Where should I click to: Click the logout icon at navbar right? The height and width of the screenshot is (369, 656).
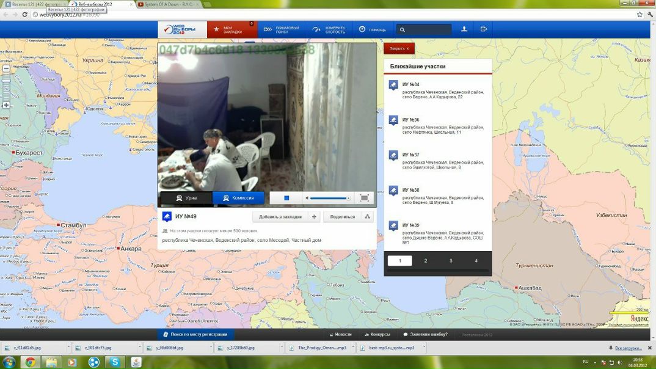click(483, 29)
